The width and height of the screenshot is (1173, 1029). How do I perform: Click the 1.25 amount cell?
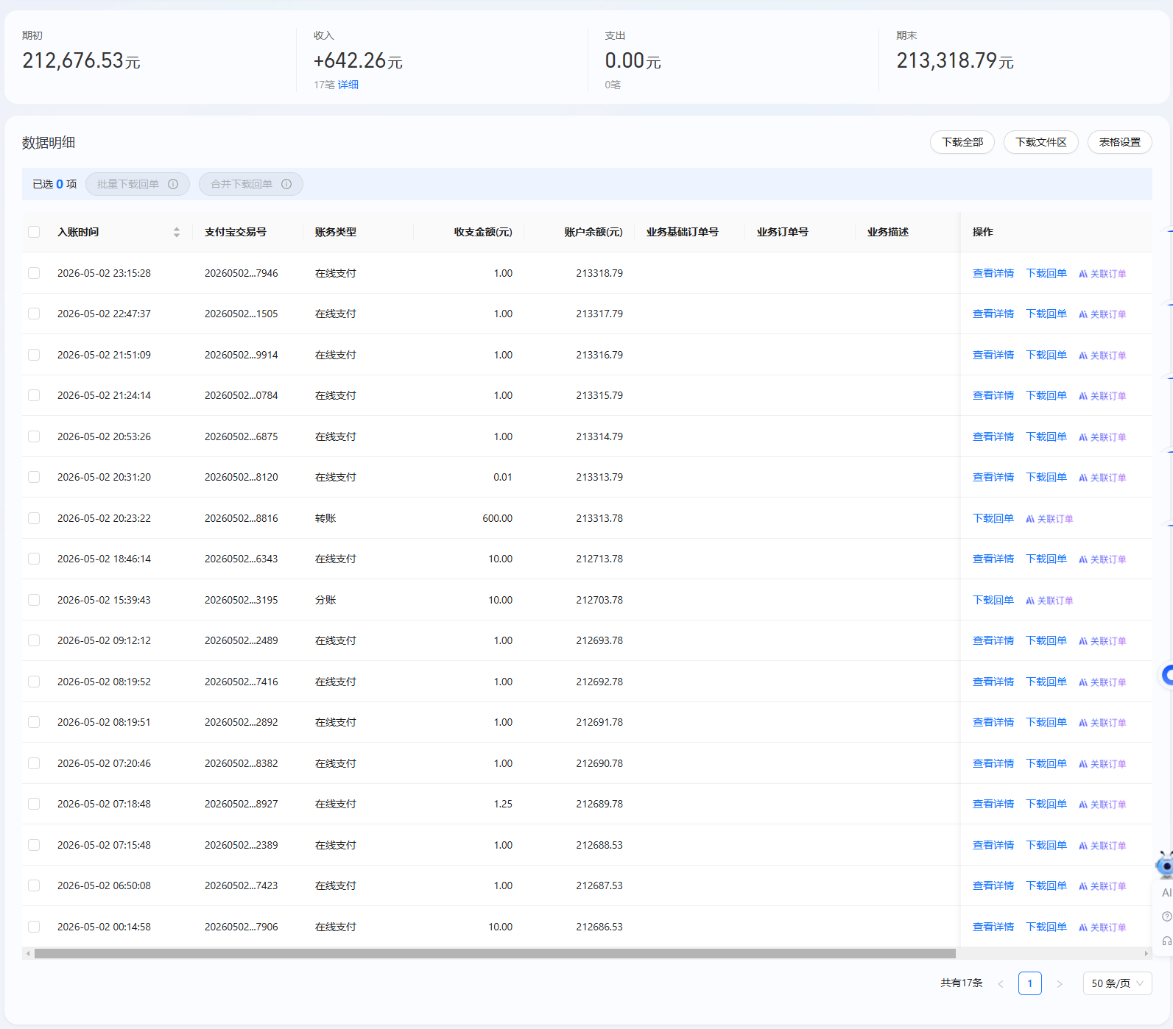[x=503, y=804]
